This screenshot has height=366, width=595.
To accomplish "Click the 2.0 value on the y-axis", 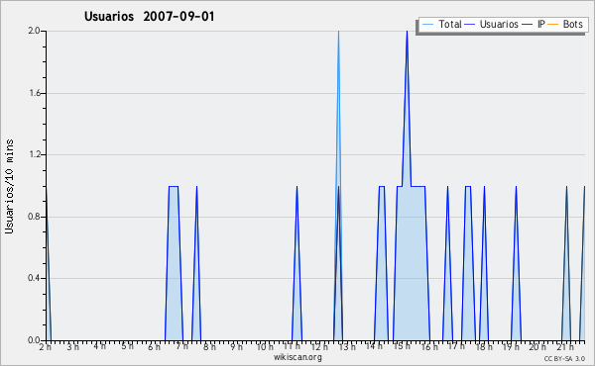I will [x=34, y=31].
